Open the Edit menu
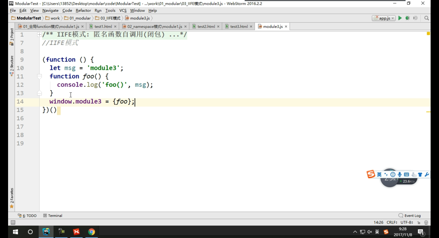Viewport: 439px width, 238px height. pyautogui.click(x=23, y=10)
